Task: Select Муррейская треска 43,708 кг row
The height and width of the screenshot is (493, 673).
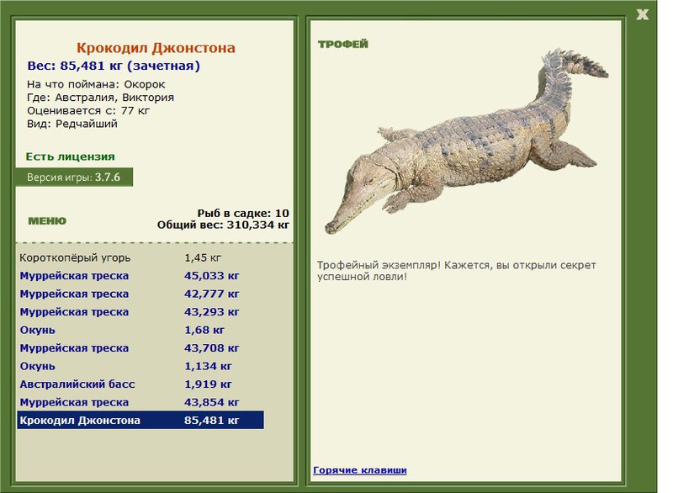Action: pyautogui.click(x=140, y=348)
